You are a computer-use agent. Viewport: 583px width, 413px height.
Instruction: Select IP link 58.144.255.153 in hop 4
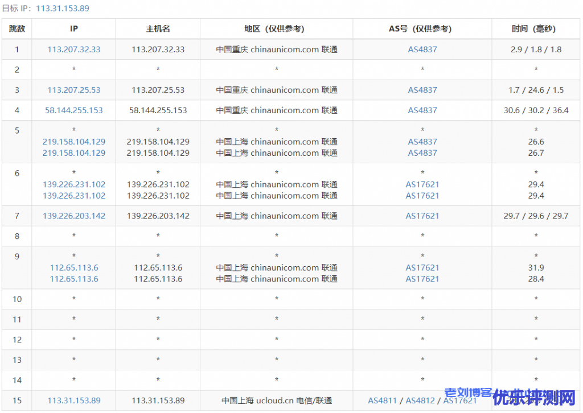74,110
